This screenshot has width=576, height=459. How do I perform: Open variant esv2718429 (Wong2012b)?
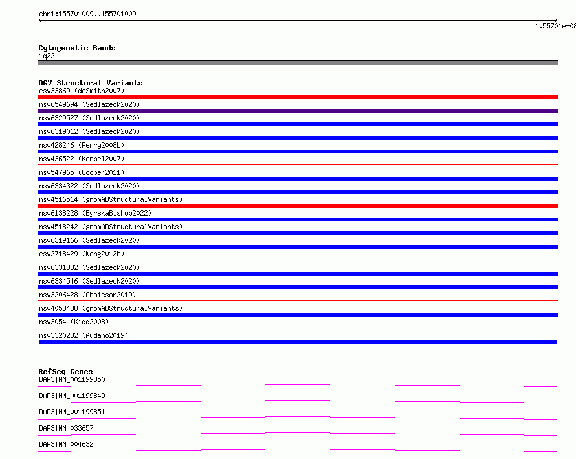tap(82, 254)
